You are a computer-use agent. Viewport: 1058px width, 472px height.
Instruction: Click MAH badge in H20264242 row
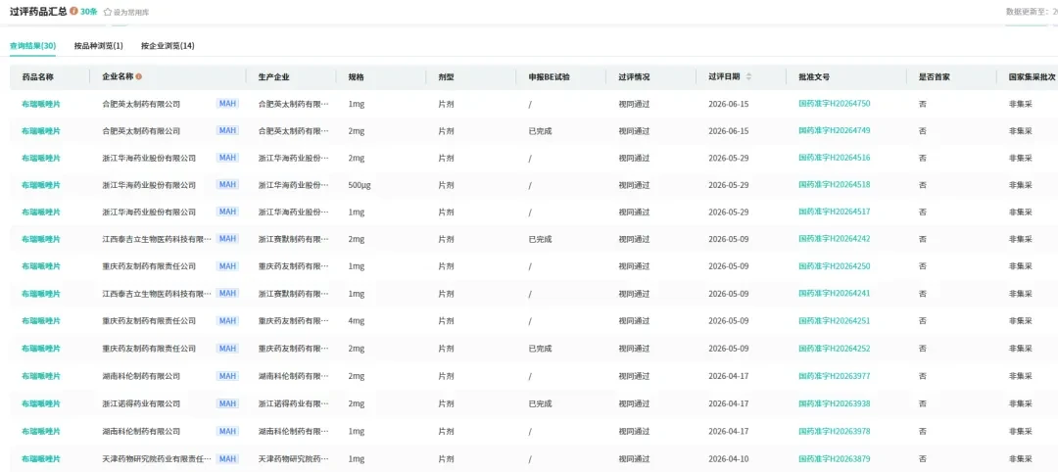point(227,239)
